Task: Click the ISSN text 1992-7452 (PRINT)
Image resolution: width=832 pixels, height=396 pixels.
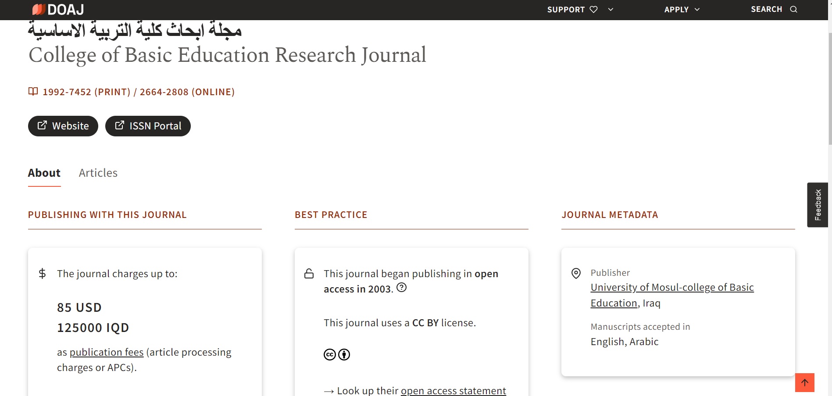Action: [x=86, y=92]
